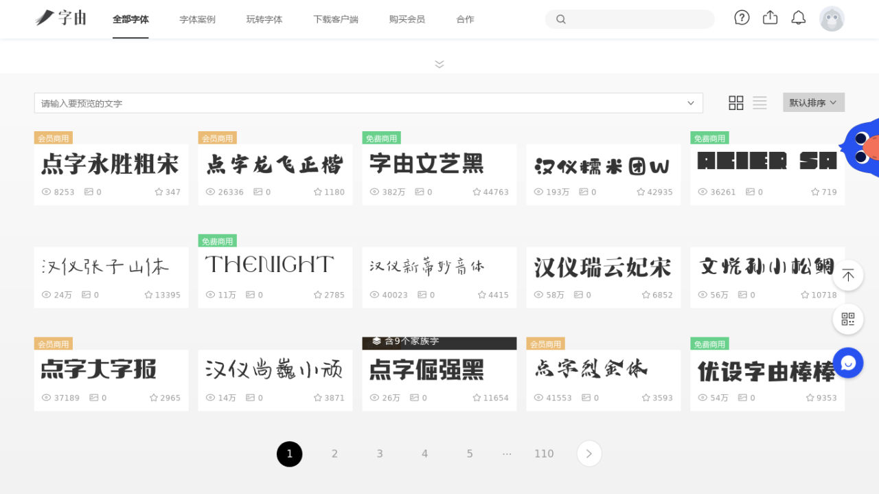Go to page 2 of the font list
The height and width of the screenshot is (494, 879).
click(x=334, y=453)
